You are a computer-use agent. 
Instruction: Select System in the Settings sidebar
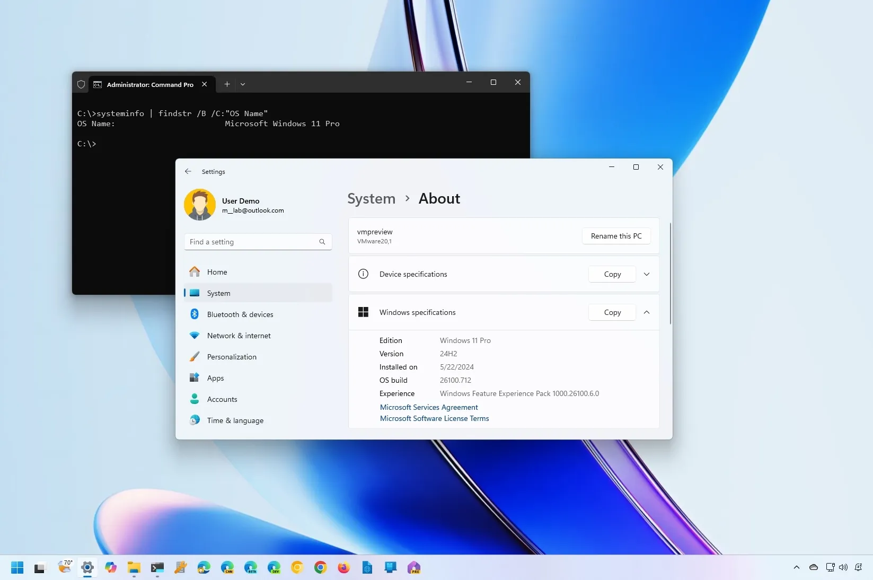tap(218, 293)
